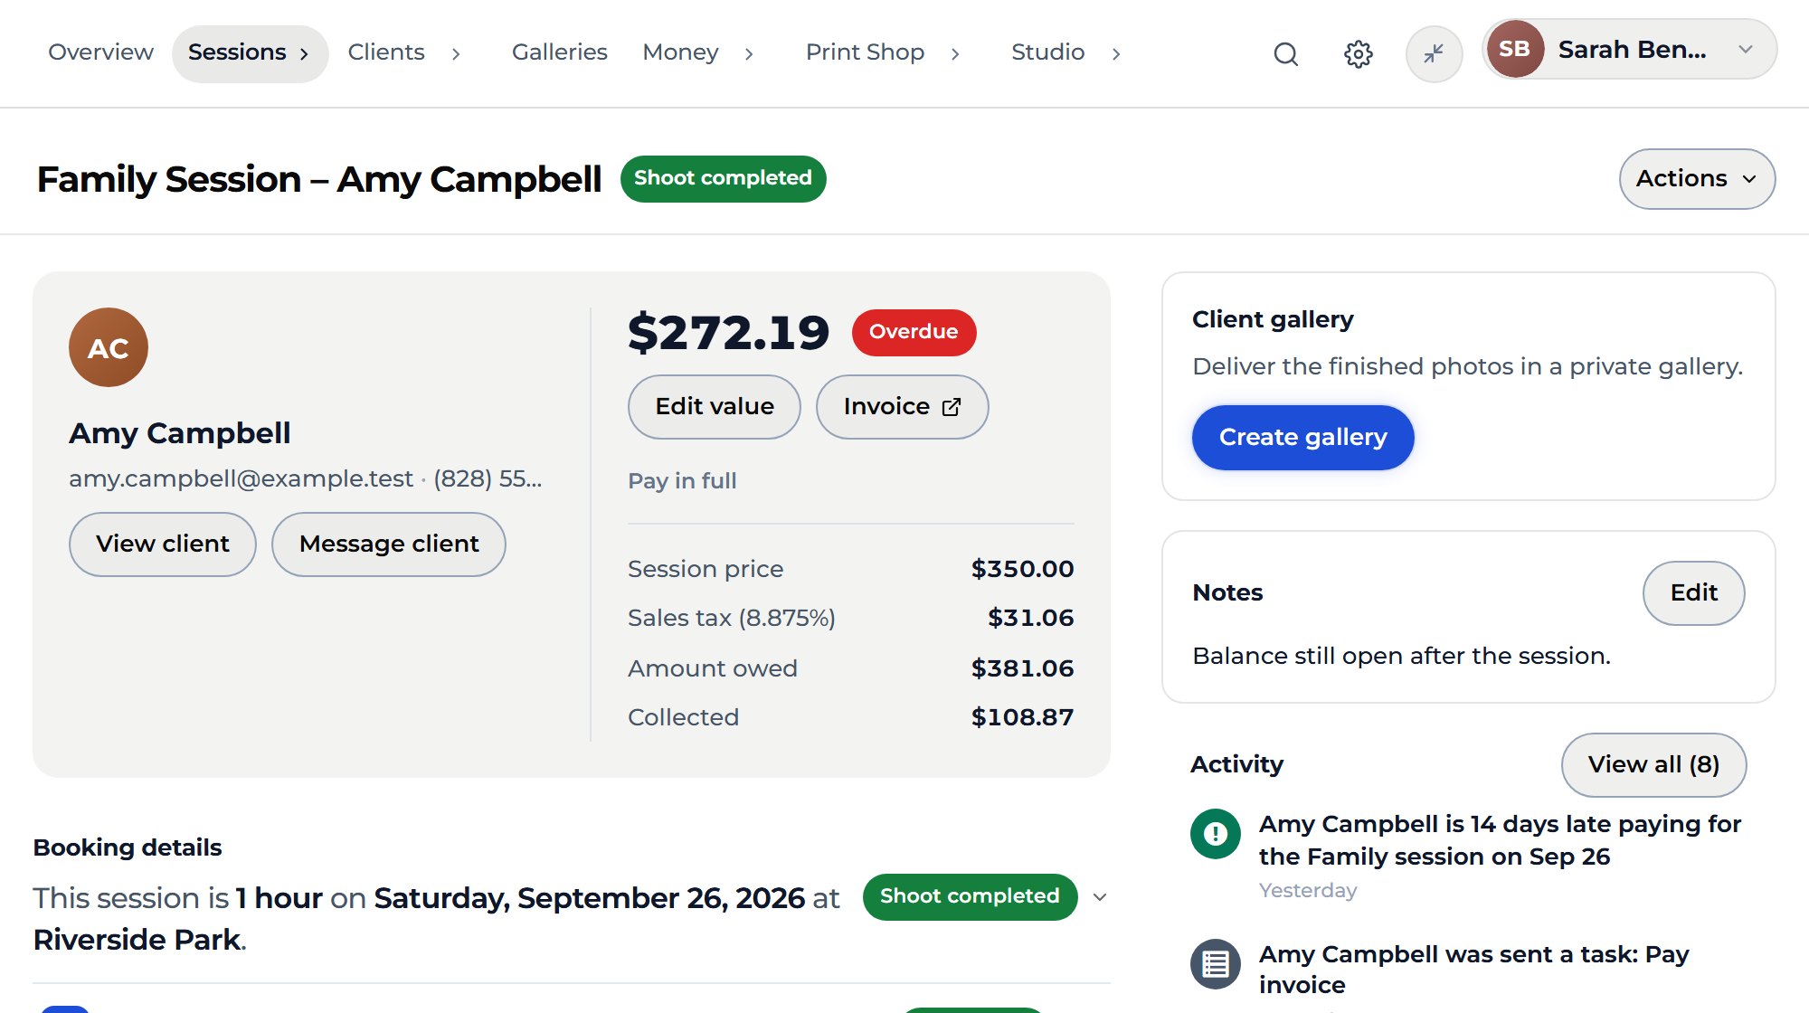This screenshot has height=1013, width=1809.
Task: Expand the booking status chevron
Action: point(1100,897)
